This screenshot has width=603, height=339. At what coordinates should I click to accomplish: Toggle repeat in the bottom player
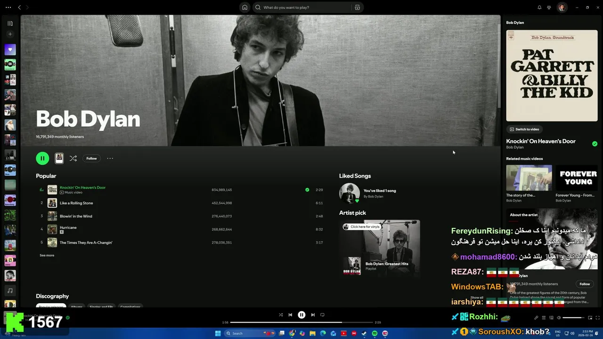(x=322, y=315)
